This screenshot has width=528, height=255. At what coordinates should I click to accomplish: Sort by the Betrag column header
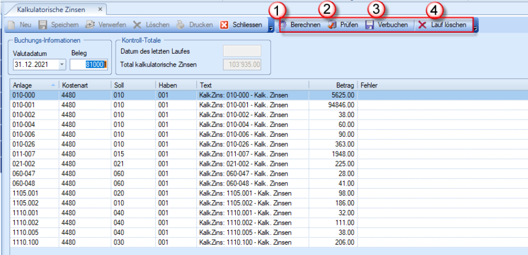tap(332, 85)
